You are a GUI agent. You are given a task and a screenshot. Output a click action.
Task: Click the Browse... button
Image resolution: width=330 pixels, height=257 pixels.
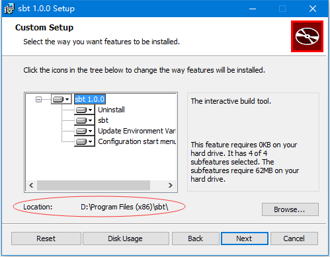point(290,209)
